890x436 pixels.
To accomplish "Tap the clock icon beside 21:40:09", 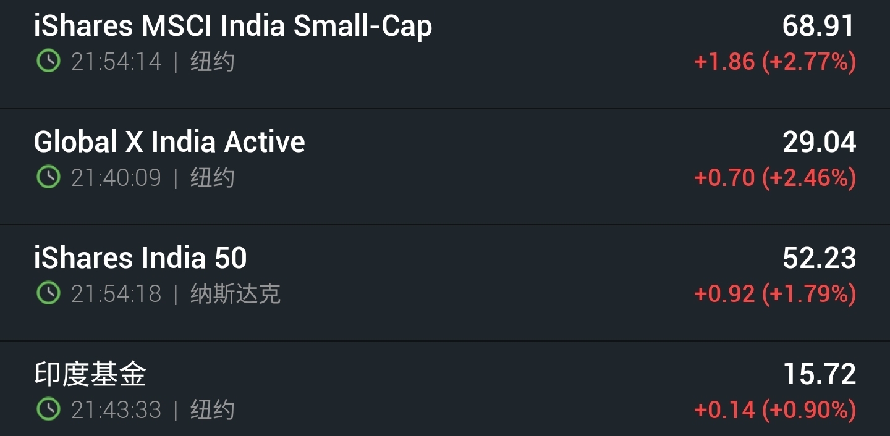I will 48,177.
